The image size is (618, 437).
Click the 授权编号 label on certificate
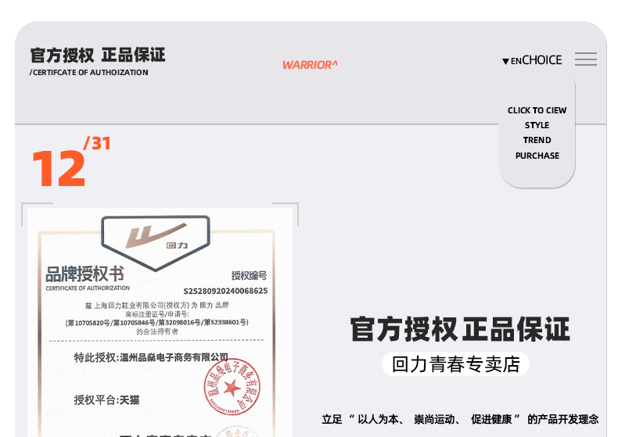tap(249, 276)
